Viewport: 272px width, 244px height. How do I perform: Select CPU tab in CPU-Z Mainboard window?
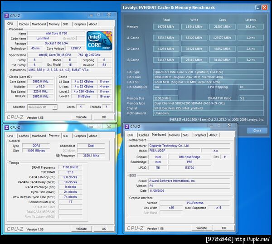[x=130, y=135]
